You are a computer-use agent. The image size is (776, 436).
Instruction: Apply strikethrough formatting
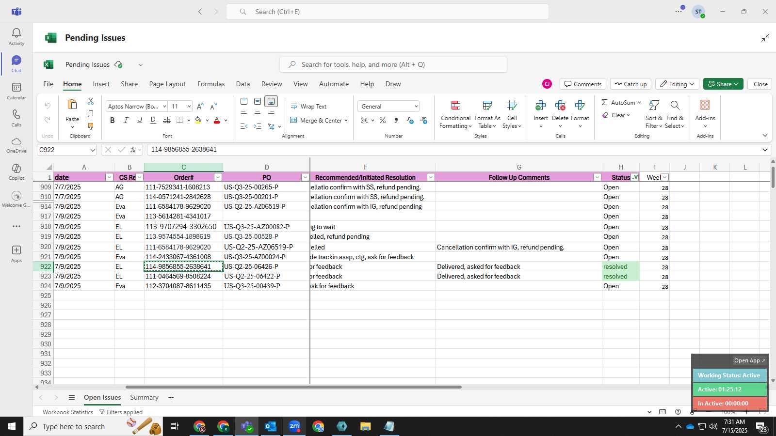click(x=167, y=120)
